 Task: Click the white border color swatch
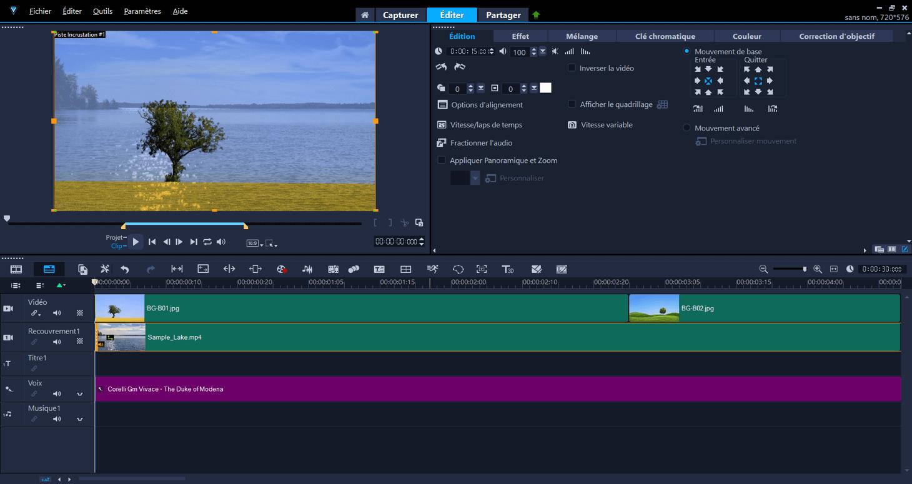coord(545,88)
